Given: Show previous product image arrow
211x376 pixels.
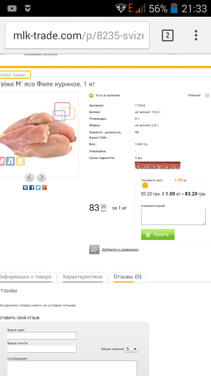Looking at the screenshot, I should 29,177.
